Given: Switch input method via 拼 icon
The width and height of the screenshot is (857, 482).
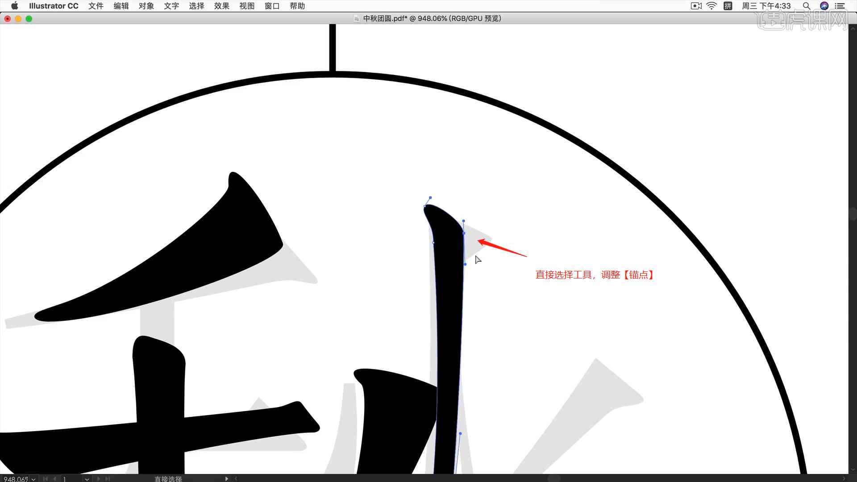Looking at the screenshot, I should tap(728, 6).
